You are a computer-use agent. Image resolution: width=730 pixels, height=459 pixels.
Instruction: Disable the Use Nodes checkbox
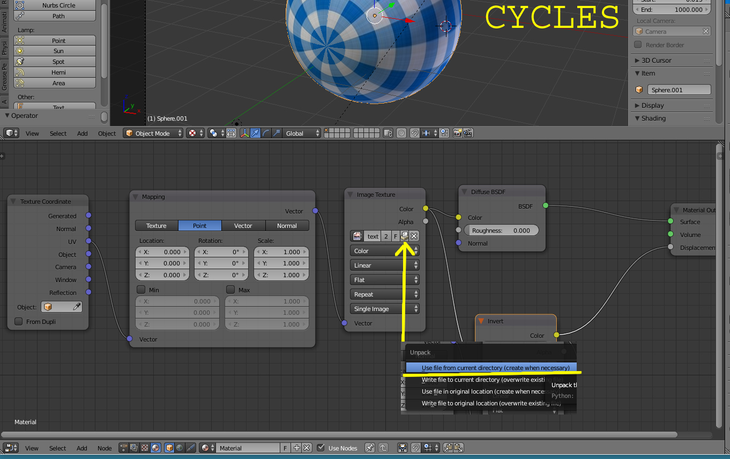click(x=321, y=448)
